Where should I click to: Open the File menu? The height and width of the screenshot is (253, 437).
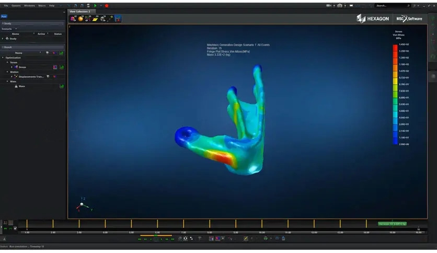(6, 6)
